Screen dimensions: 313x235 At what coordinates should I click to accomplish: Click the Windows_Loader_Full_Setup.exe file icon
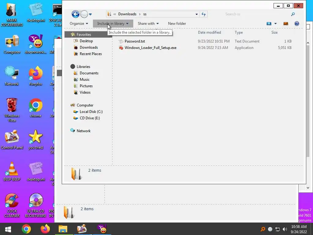point(121,47)
